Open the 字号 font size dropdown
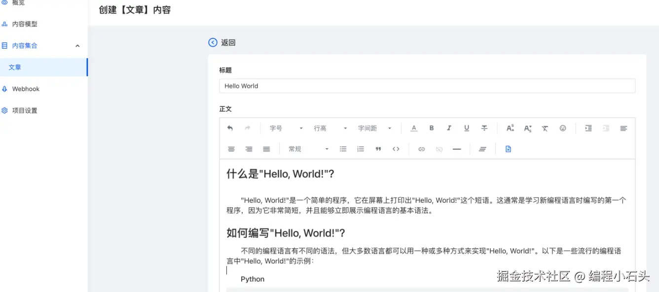Viewport: 659px width, 292px height. click(286, 128)
